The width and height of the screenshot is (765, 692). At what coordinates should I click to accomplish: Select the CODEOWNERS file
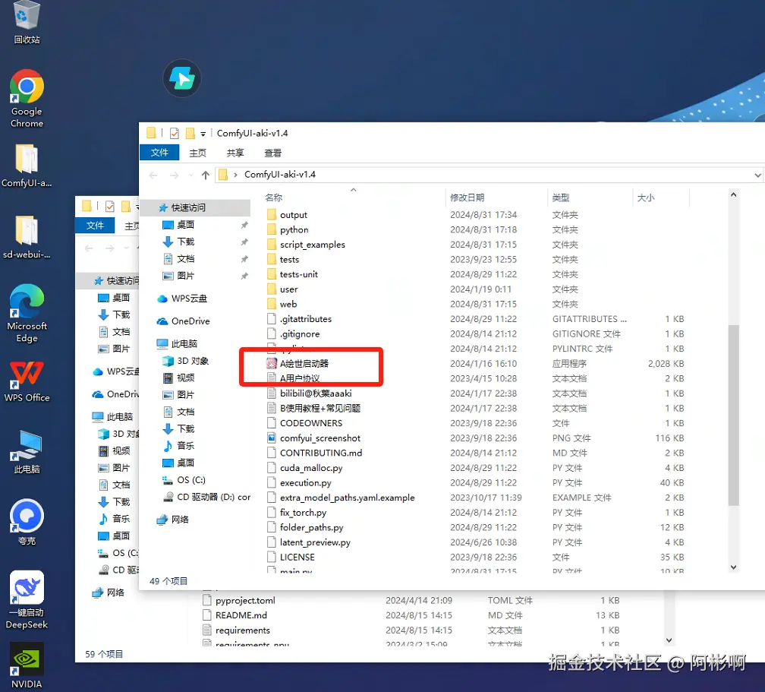click(x=311, y=423)
